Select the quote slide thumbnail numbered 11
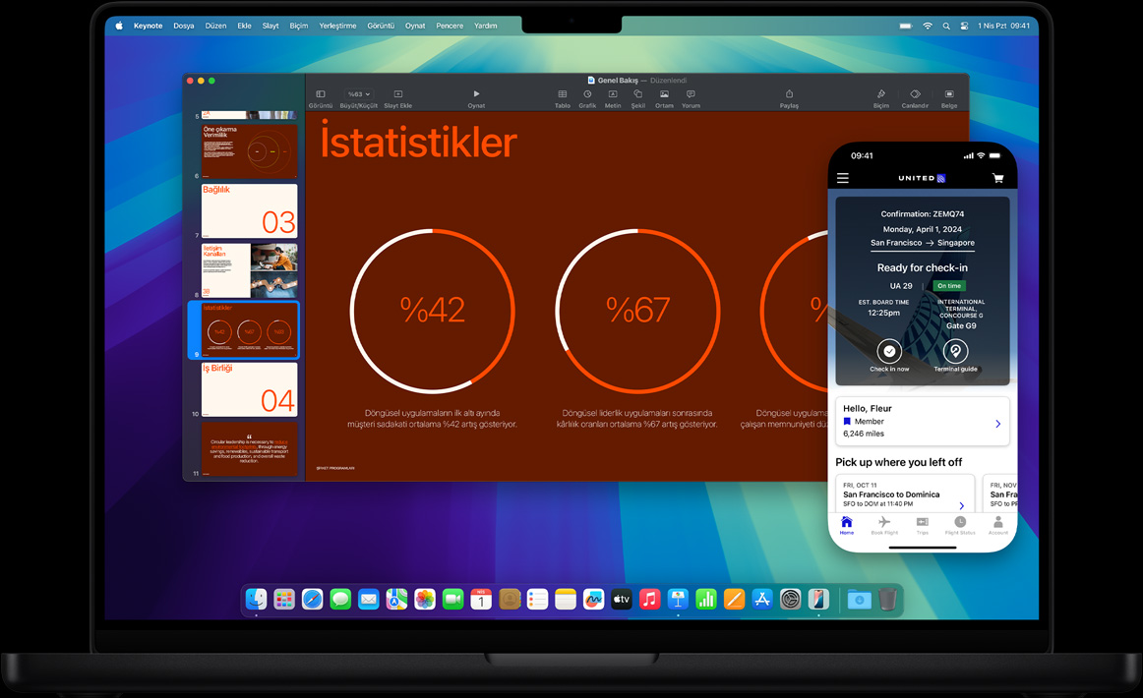The image size is (1143, 698). click(x=249, y=449)
